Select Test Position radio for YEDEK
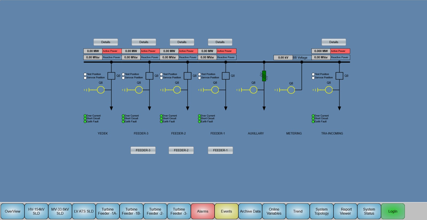The image size is (427, 220). [85, 74]
